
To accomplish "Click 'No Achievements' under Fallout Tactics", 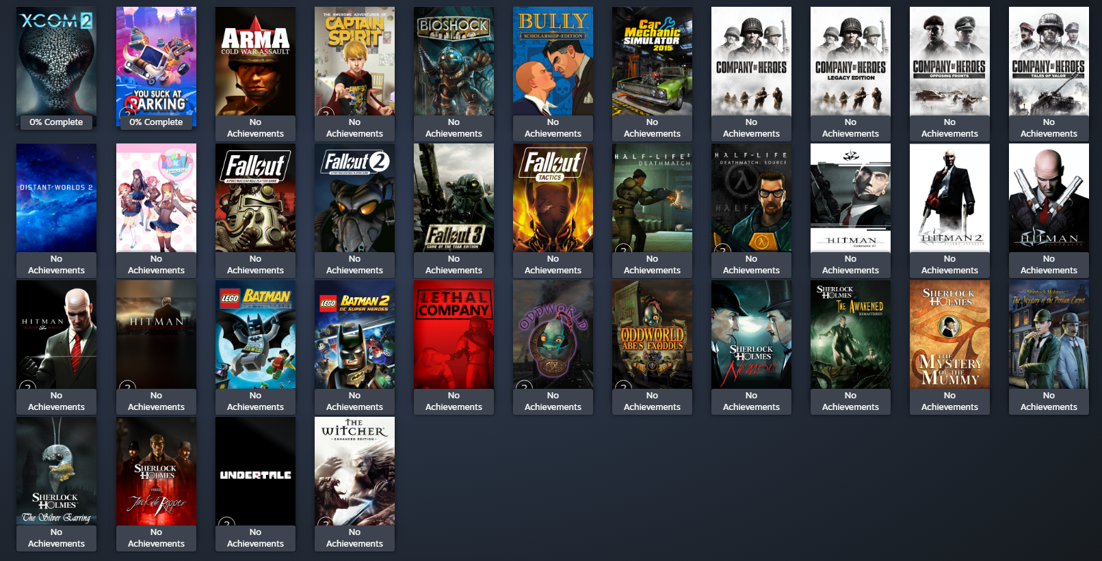I will pyautogui.click(x=553, y=264).
